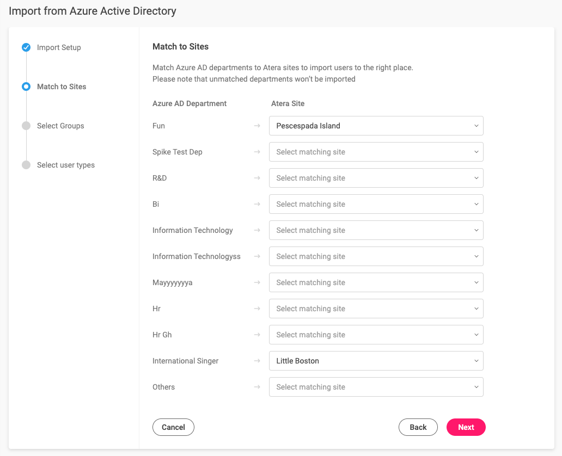
Task: Click the arrow icon beside Fun department
Action: 257,126
